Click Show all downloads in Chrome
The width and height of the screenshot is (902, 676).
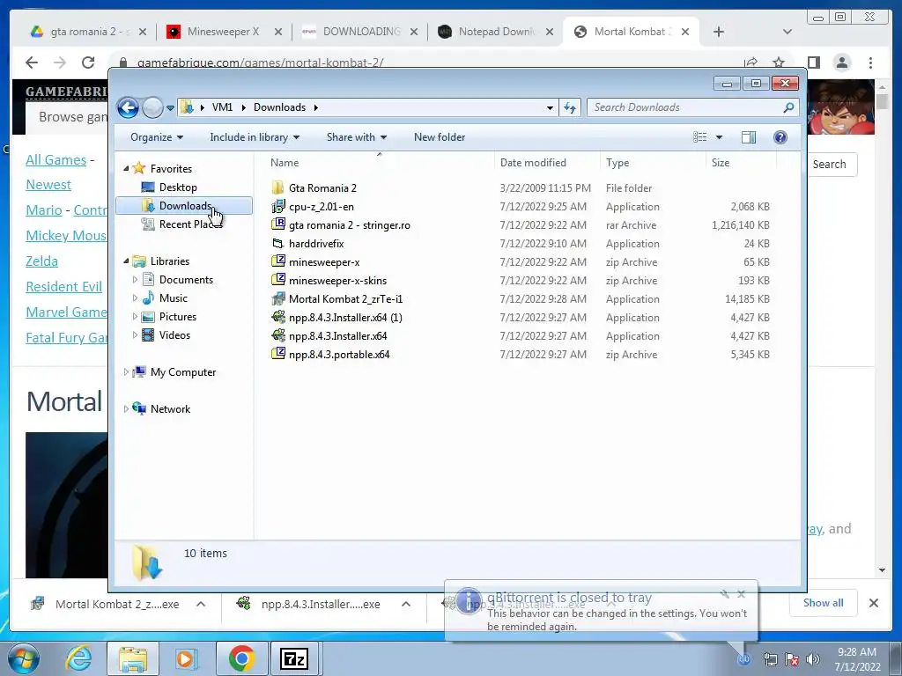click(824, 603)
